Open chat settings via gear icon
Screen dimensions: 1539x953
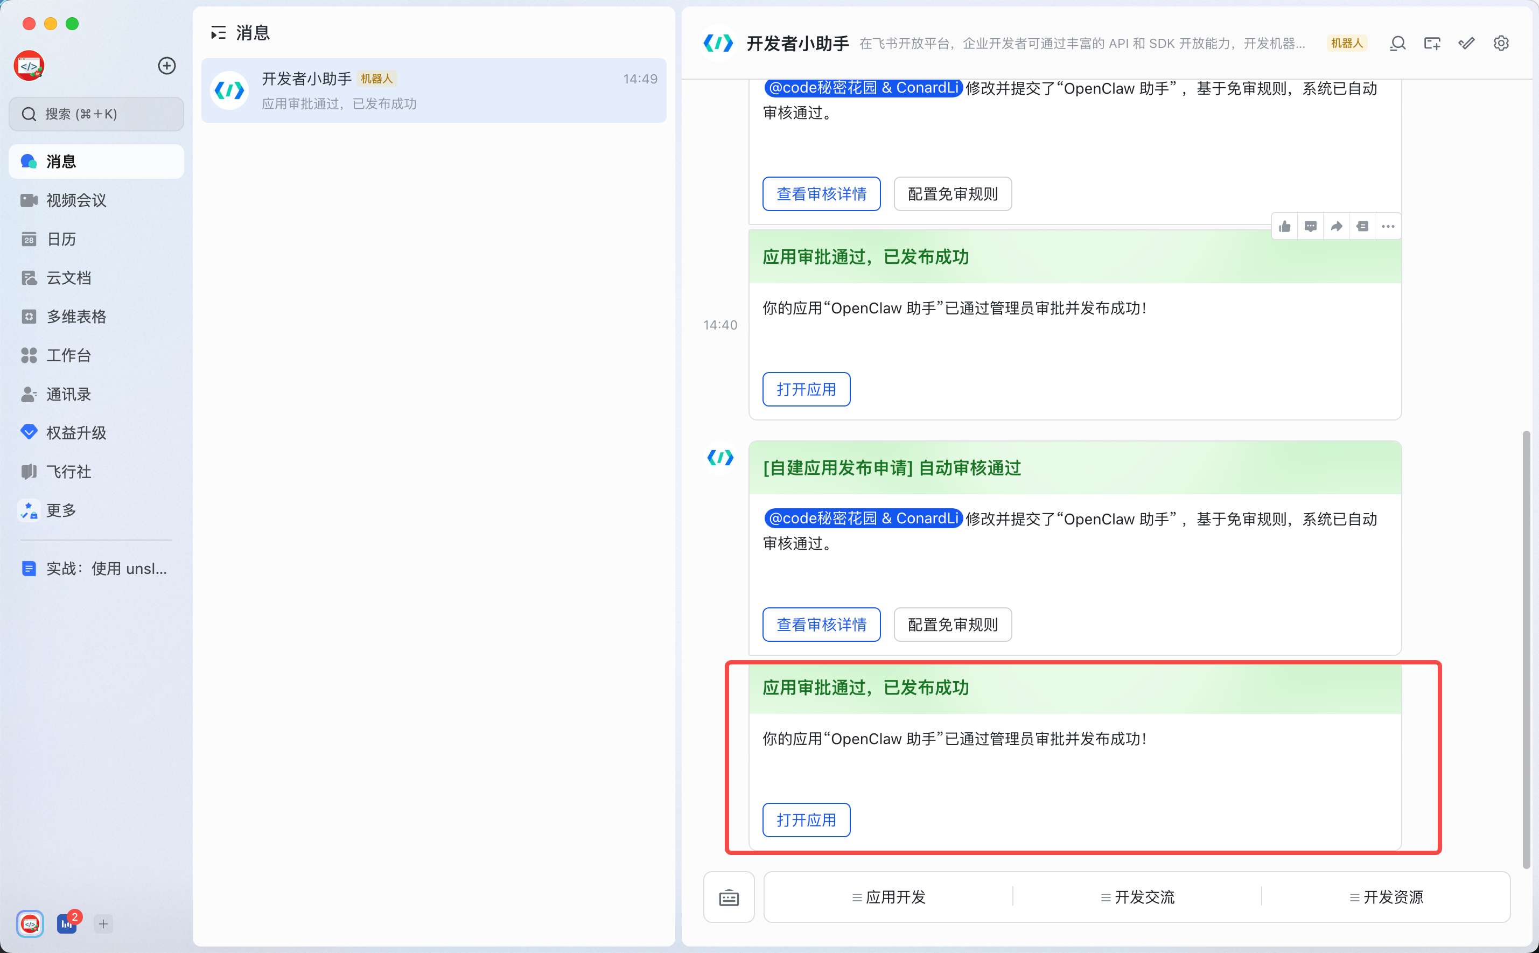[x=1501, y=43]
